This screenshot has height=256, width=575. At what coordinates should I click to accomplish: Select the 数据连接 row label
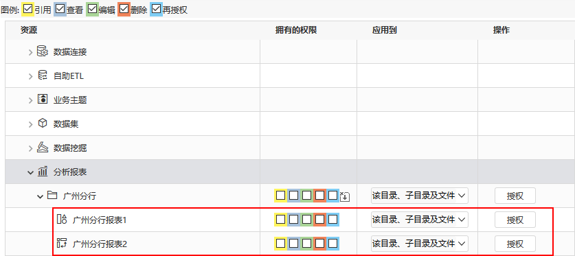tap(70, 52)
